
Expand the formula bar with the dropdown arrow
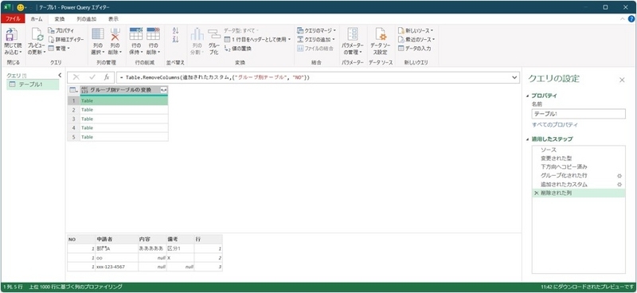[x=514, y=77]
